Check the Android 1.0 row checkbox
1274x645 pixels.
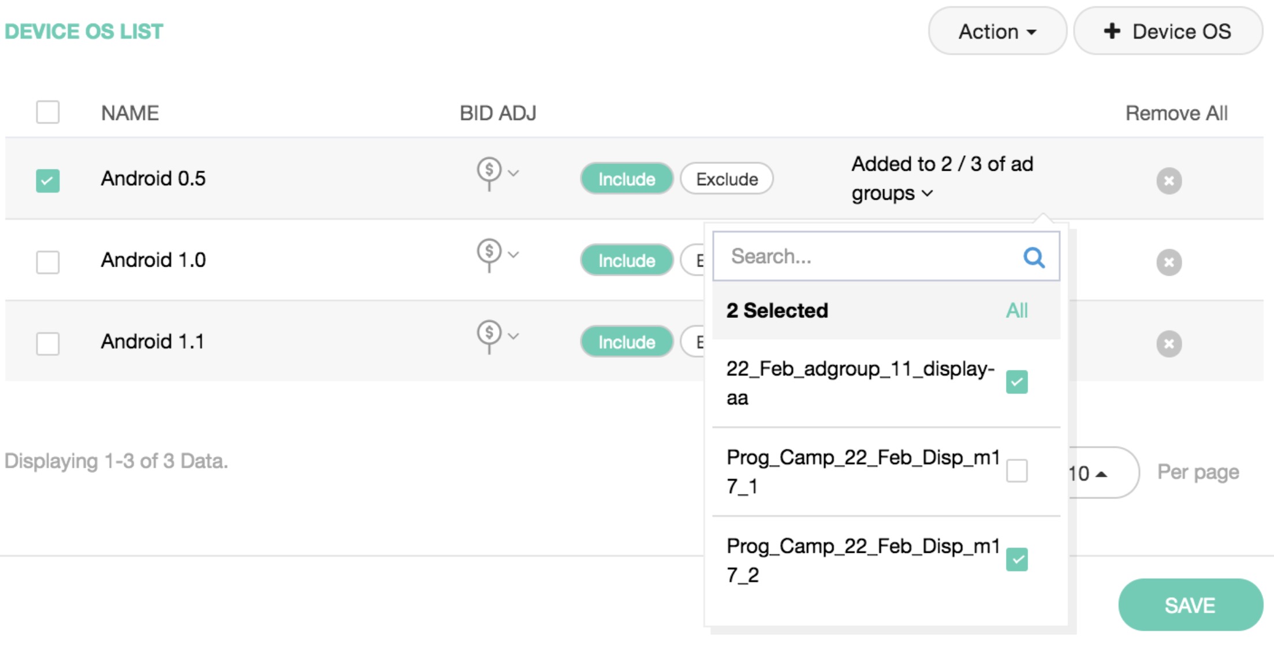[47, 262]
